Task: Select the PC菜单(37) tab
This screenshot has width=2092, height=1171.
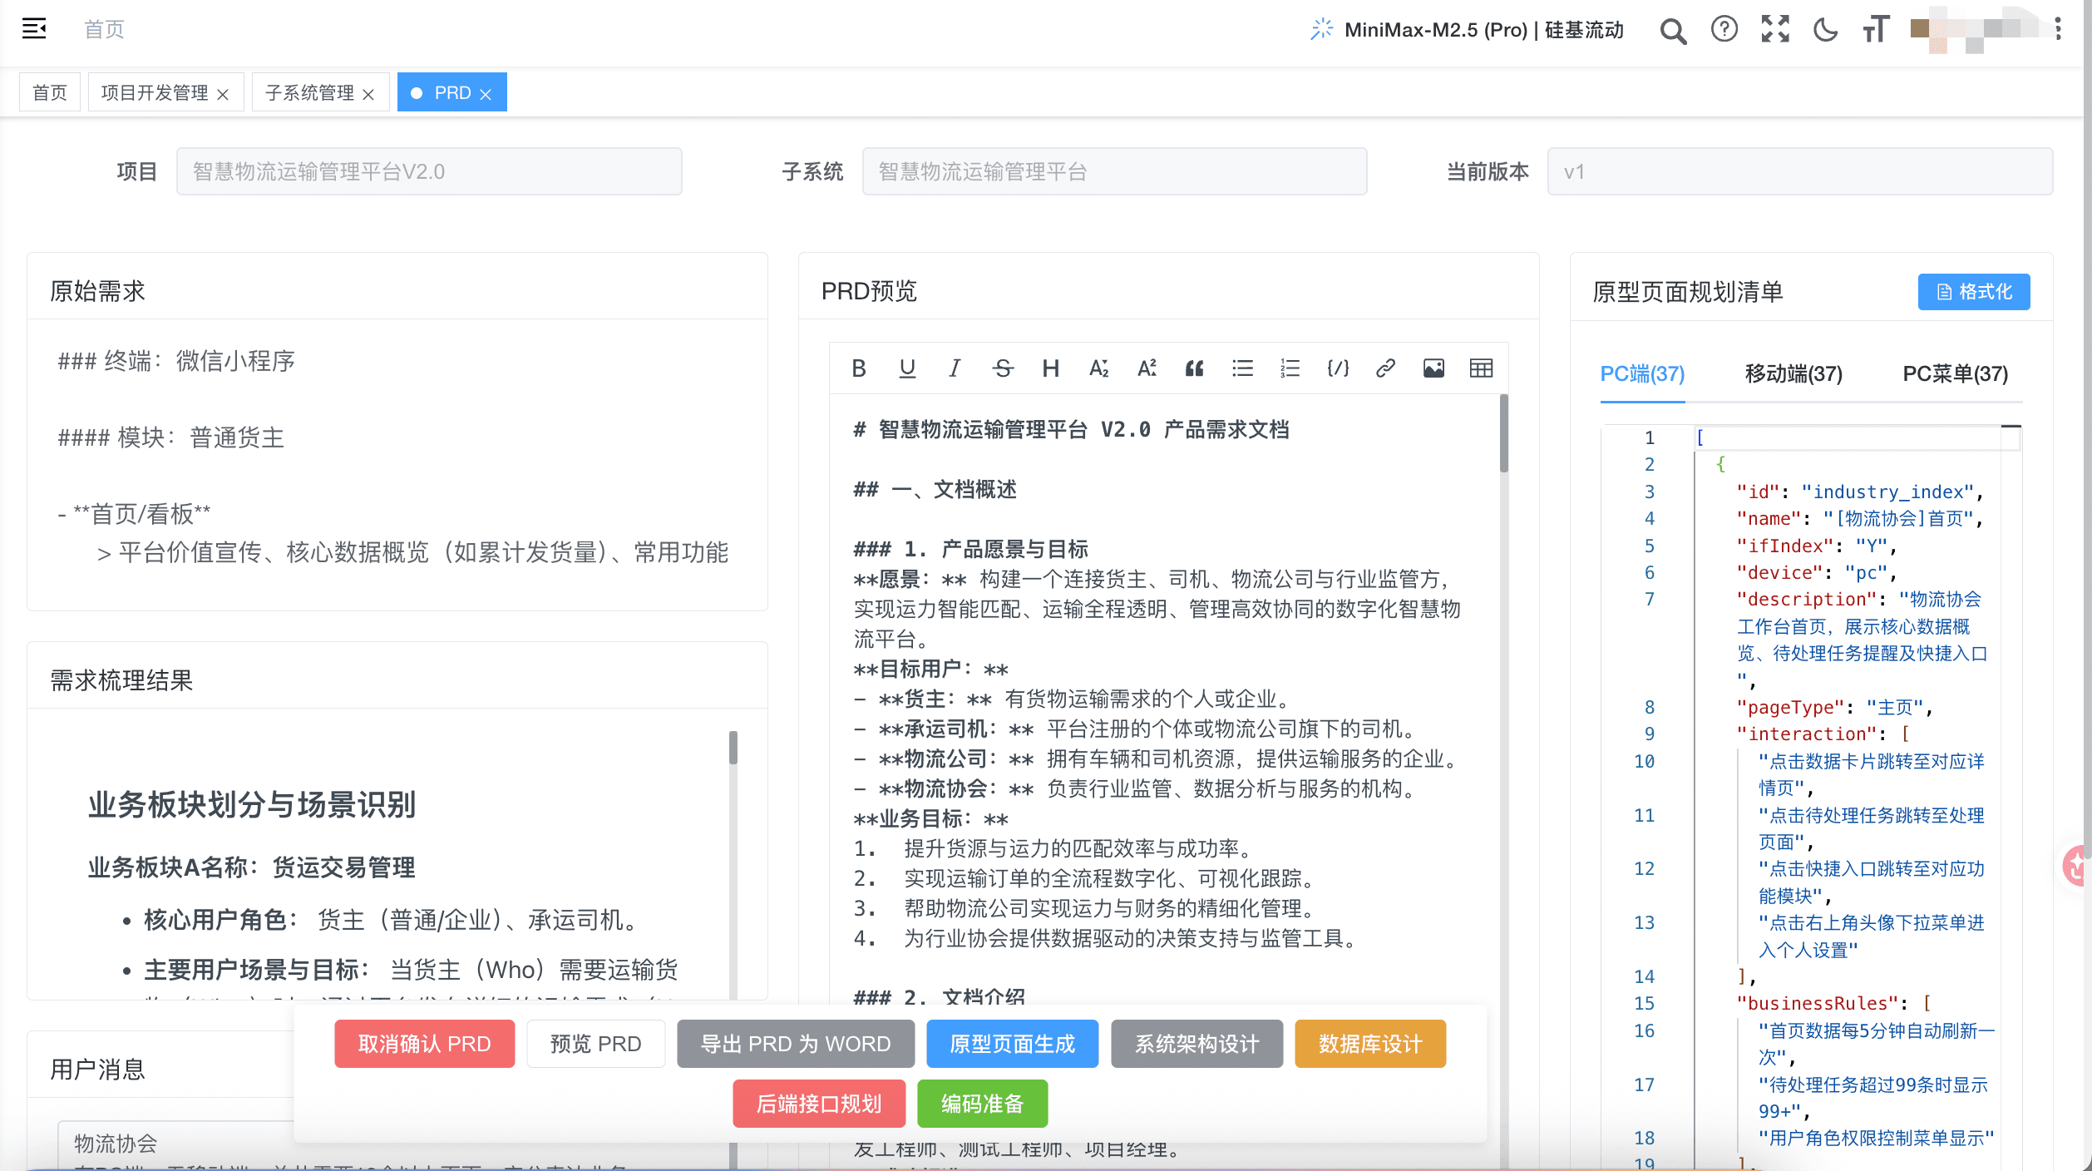Action: tap(1955, 374)
